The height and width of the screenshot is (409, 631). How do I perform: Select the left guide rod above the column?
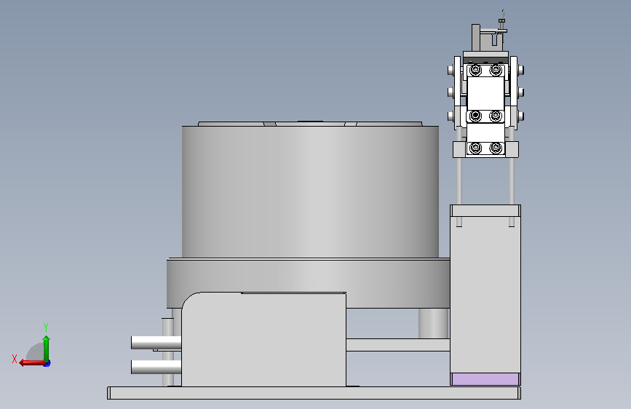pos(459,180)
